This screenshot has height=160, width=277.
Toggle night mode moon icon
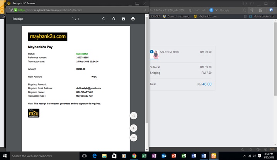[x=243, y=150]
